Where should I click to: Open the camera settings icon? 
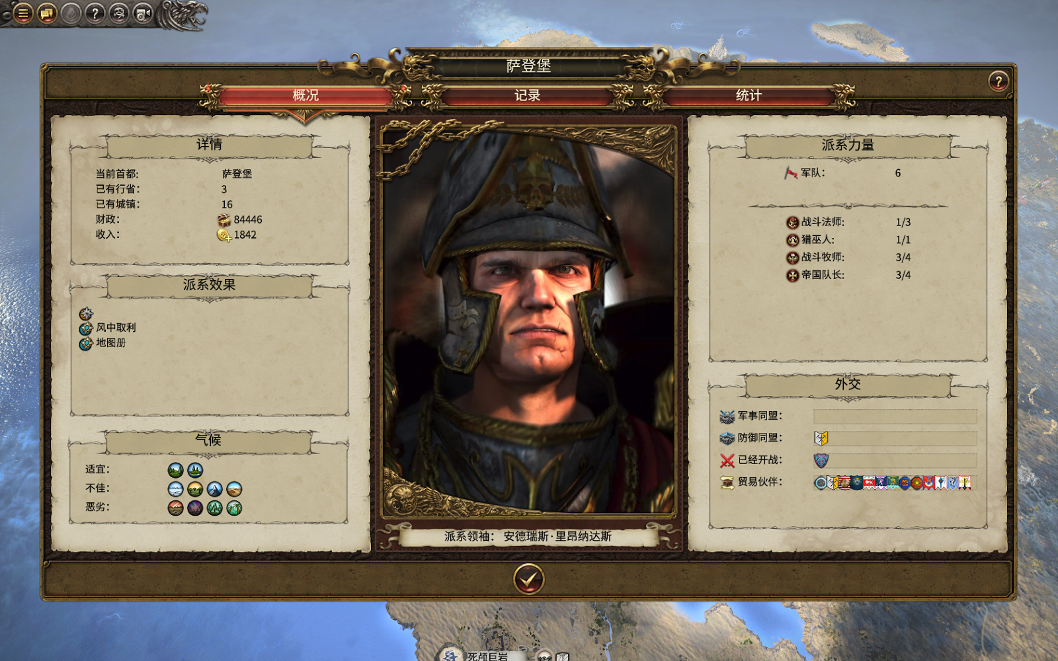click(143, 13)
